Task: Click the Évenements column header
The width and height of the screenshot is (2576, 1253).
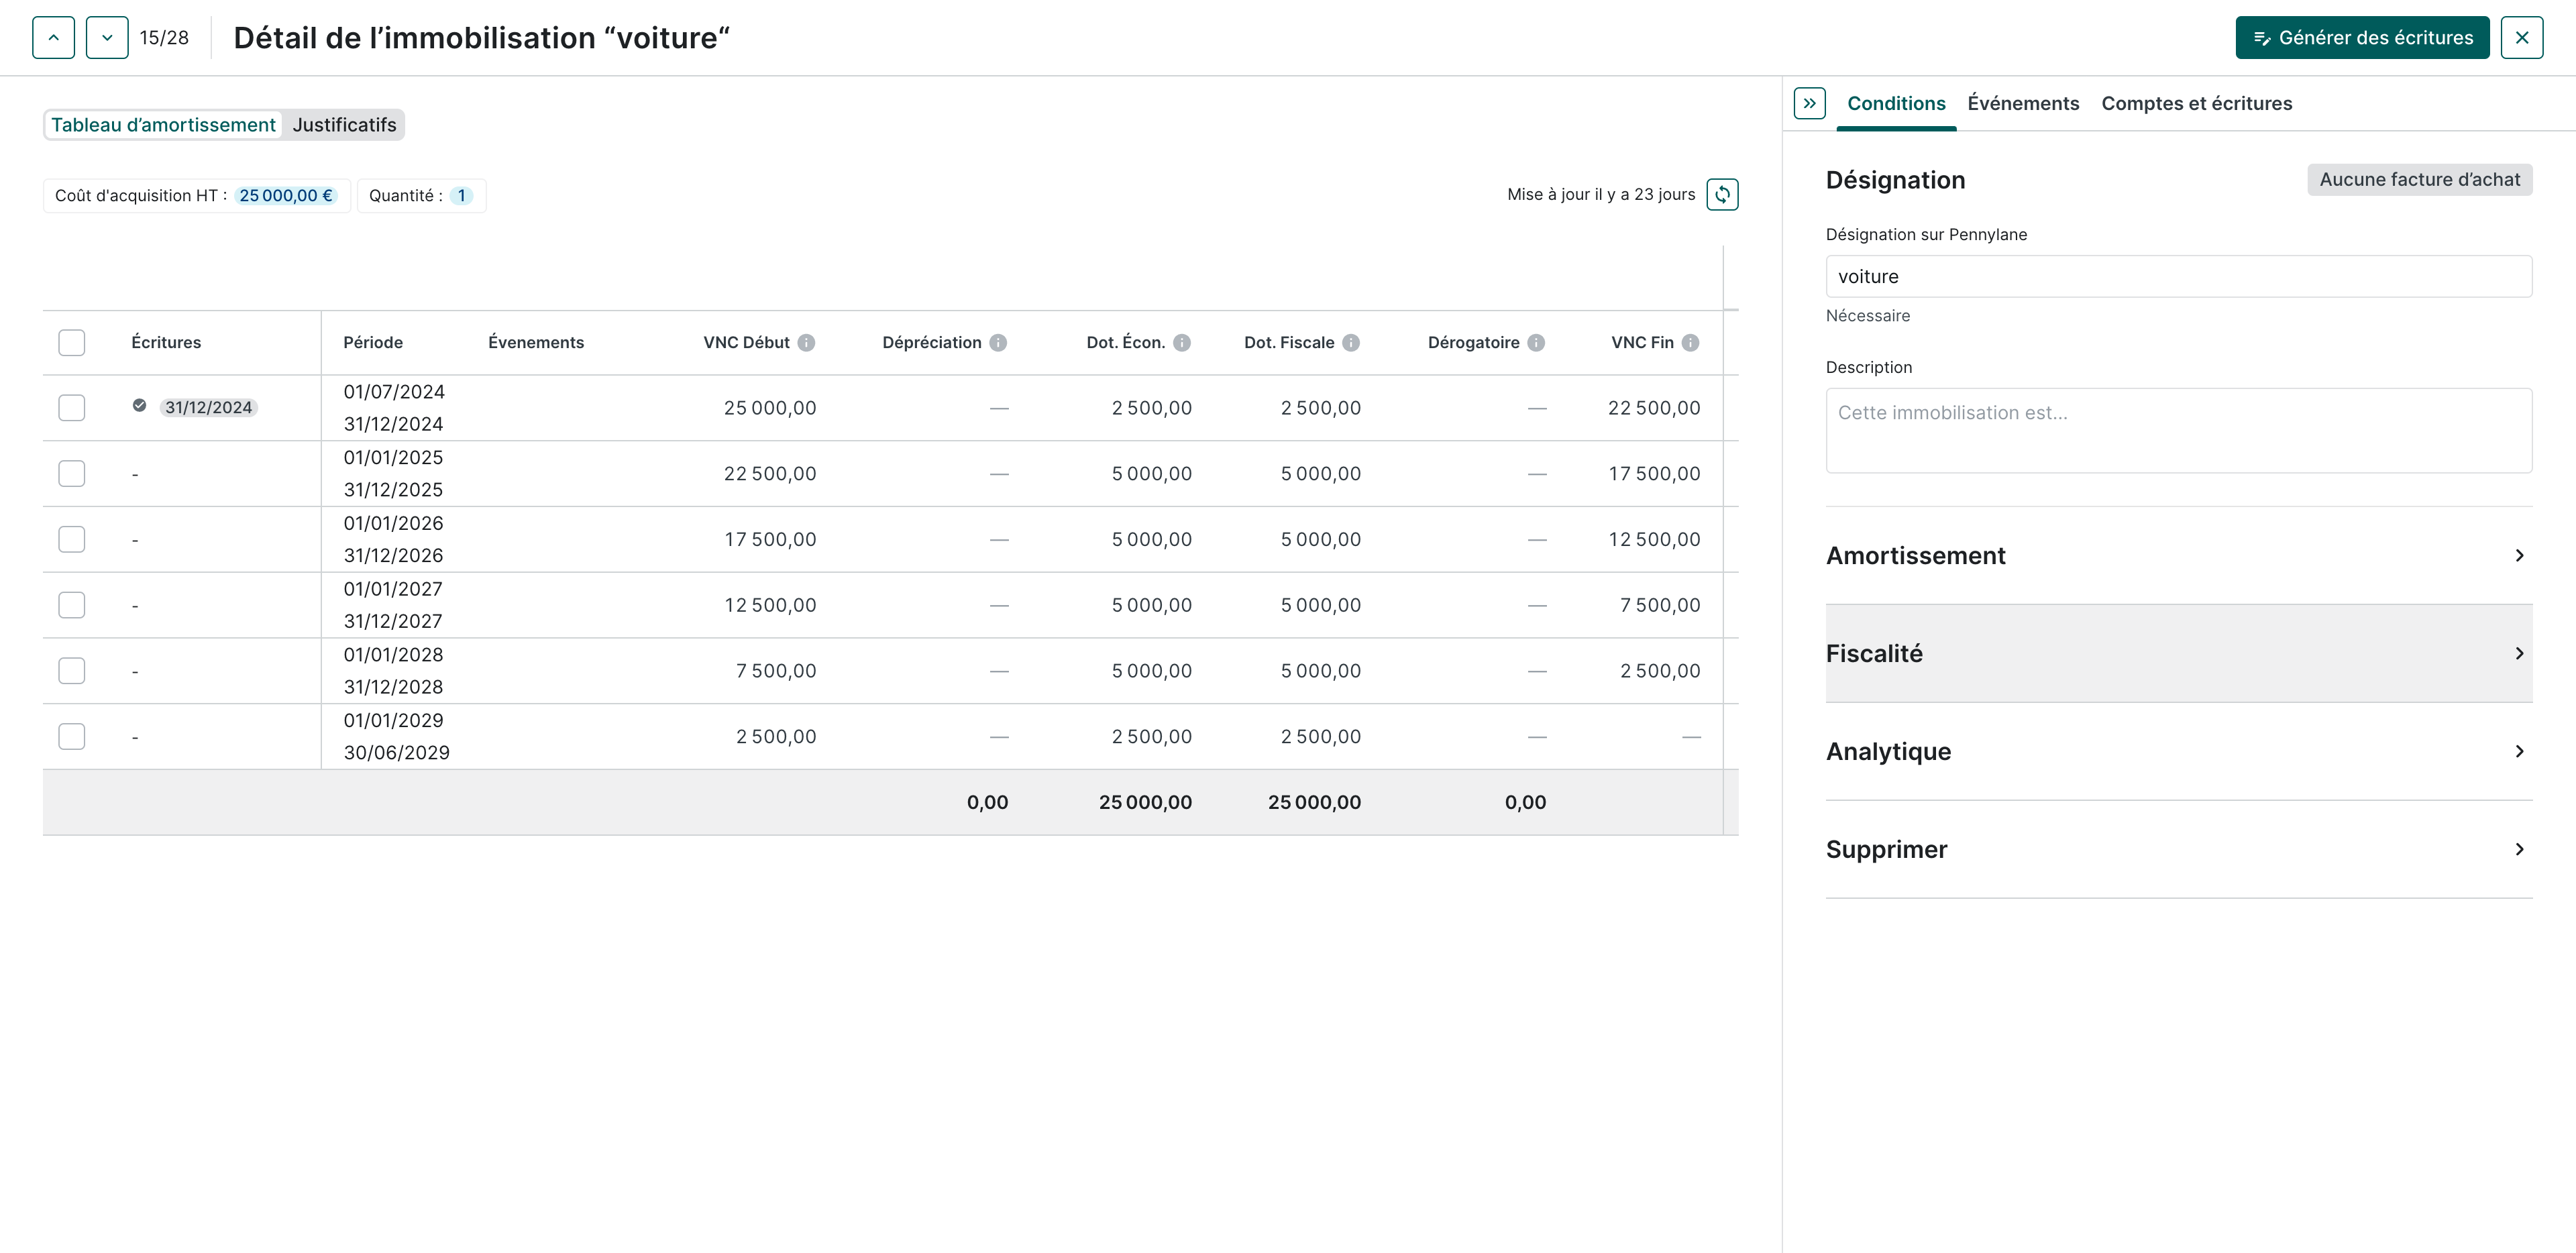Action: 536,343
